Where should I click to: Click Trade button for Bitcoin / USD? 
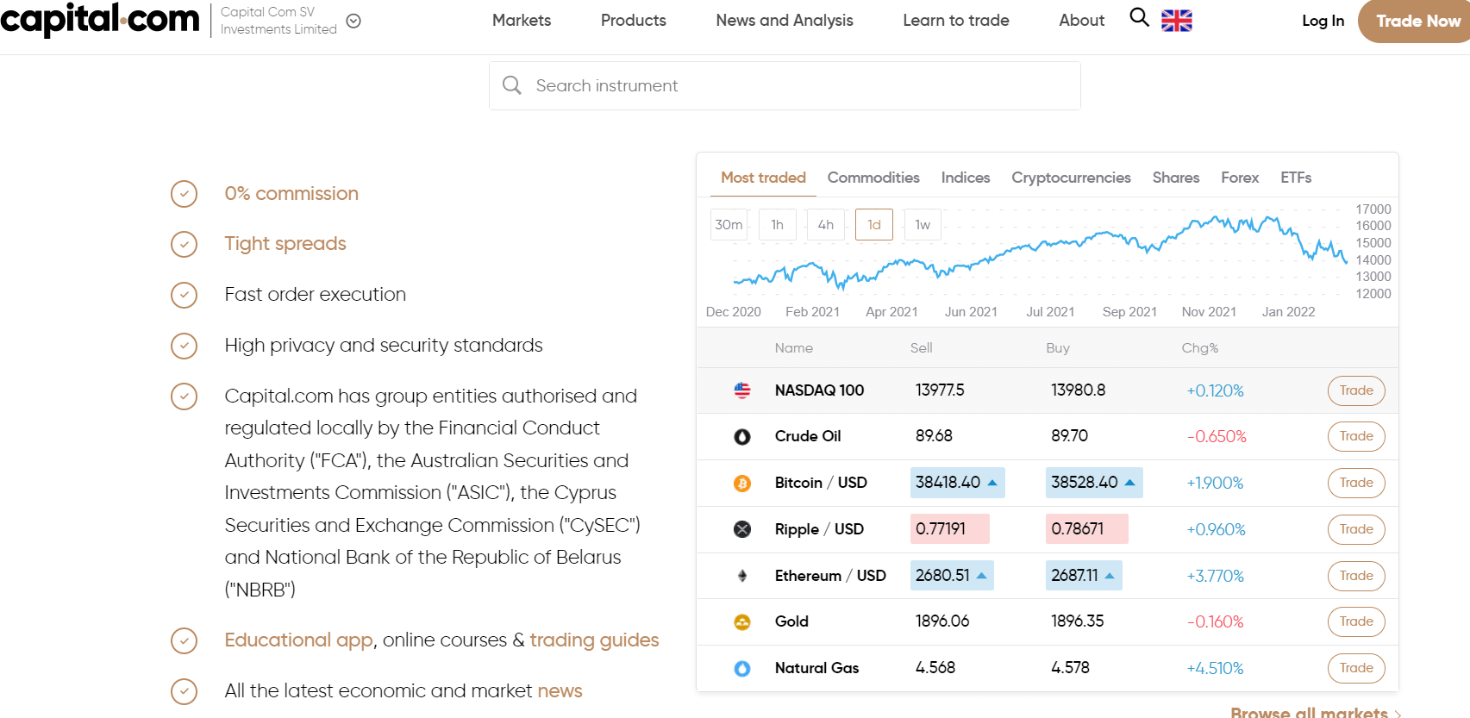(x=1356, y=483)
